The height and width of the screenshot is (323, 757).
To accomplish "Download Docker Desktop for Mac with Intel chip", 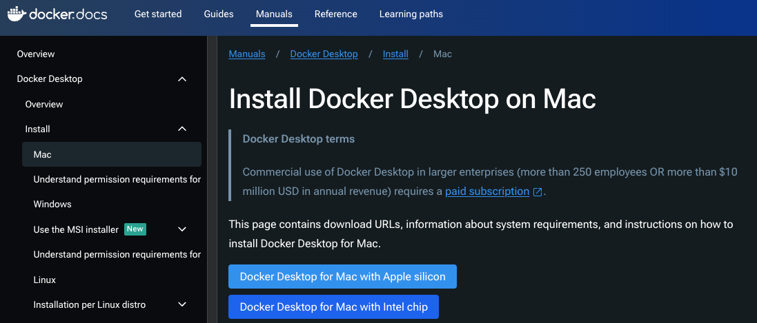I will click(x=333, y=307).
